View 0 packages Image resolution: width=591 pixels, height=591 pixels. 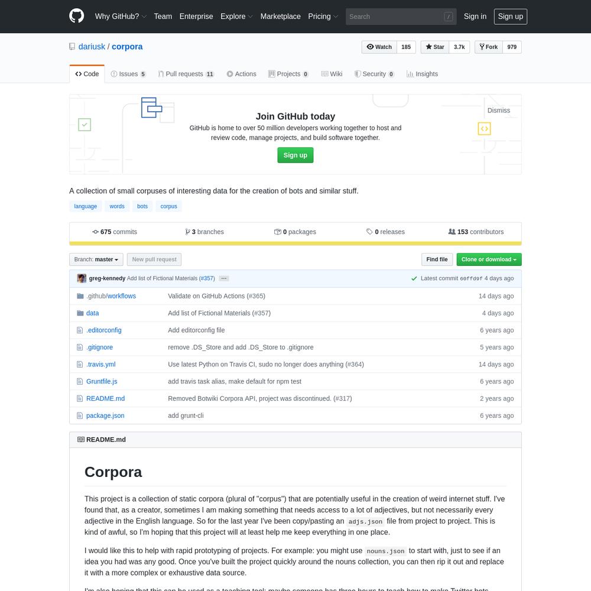[295, 232]
